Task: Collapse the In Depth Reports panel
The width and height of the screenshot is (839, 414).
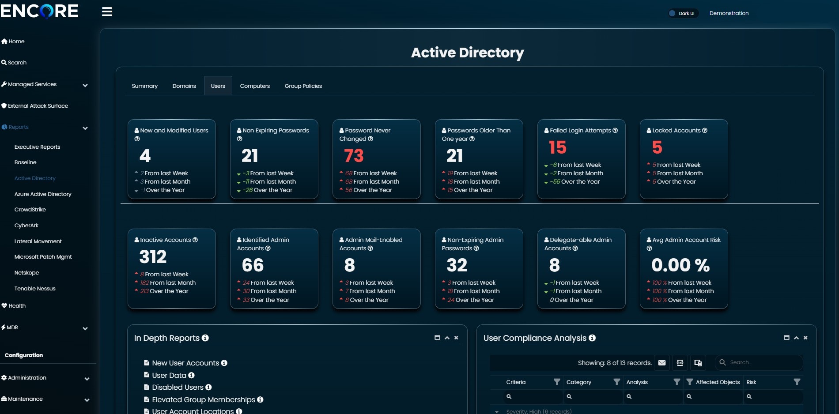Action: click(447, 338)
